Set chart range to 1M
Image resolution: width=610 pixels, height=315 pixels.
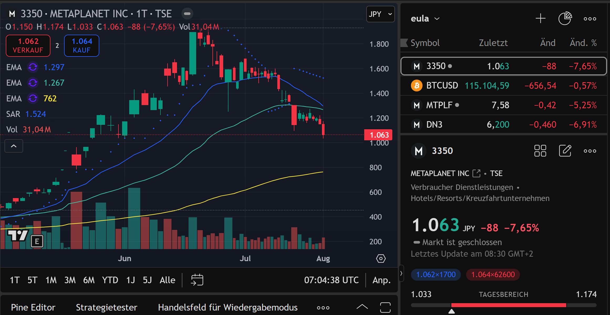(51, 280)
